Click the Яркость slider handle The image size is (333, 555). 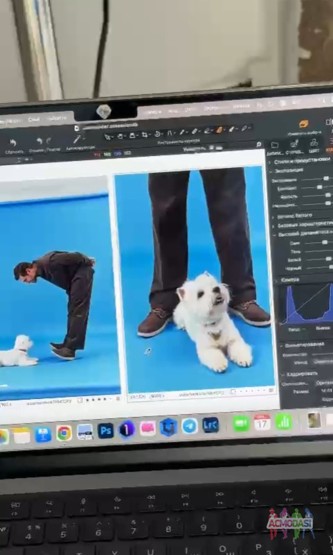(x=328, y=195)
